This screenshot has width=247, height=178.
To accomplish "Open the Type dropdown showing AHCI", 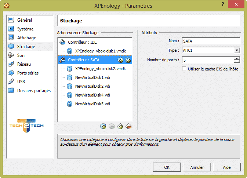I will (211, 50).
